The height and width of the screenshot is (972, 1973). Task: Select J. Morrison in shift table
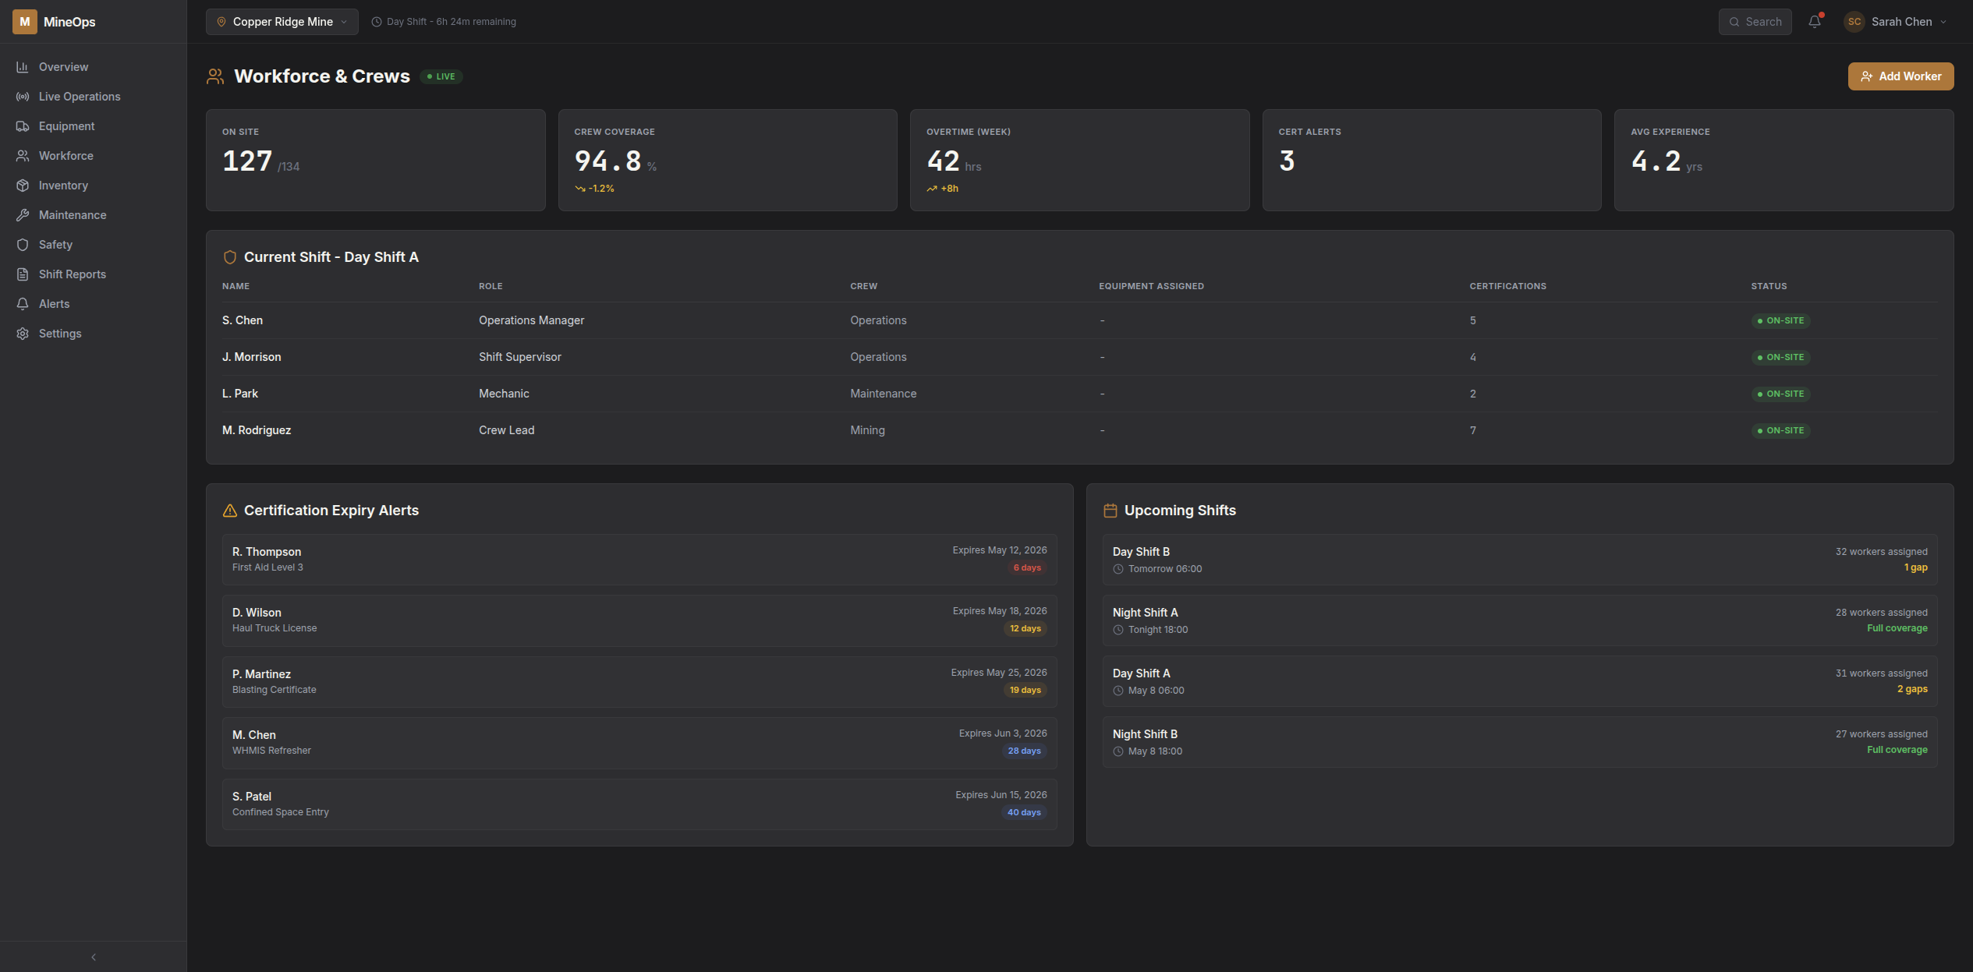pos(252,357)
